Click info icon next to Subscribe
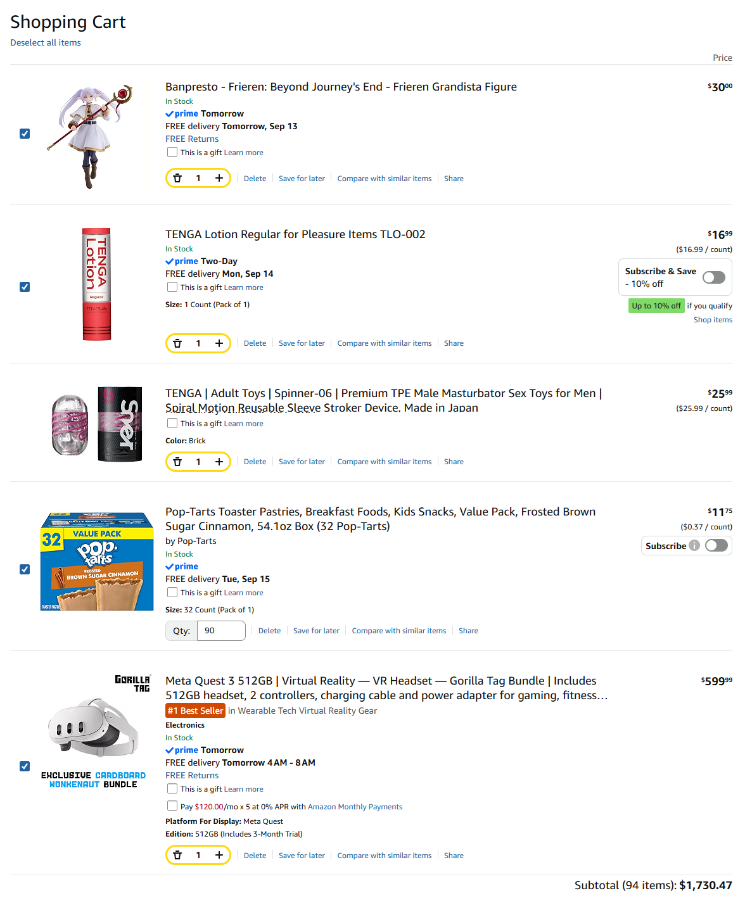Viewport: 745px width, 917px height. coord(694,546)
